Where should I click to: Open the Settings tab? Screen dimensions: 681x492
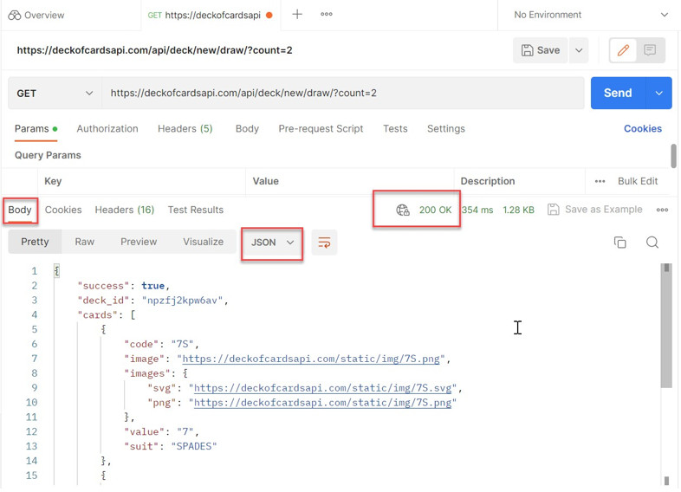445,129
